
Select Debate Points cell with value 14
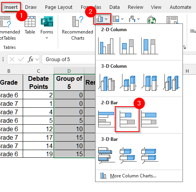point(39,146)
